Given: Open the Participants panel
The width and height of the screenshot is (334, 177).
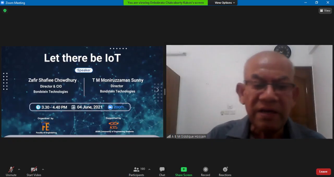Looking at the screenshot, I should click(137, 170).
